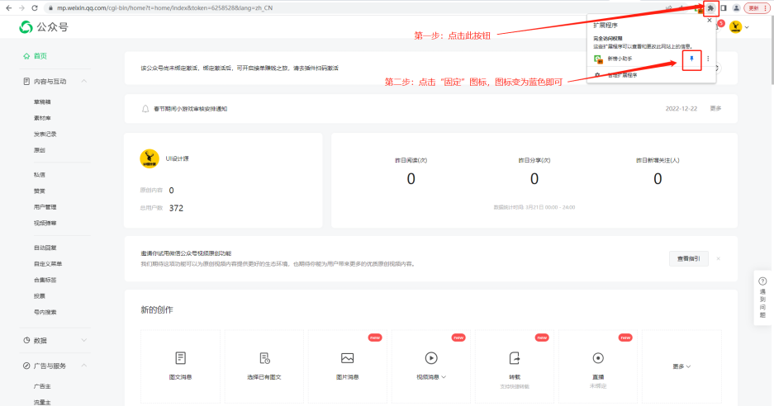Expand the 更多 creation options
The width and height of the screenshot is (774, 406).
681,366
